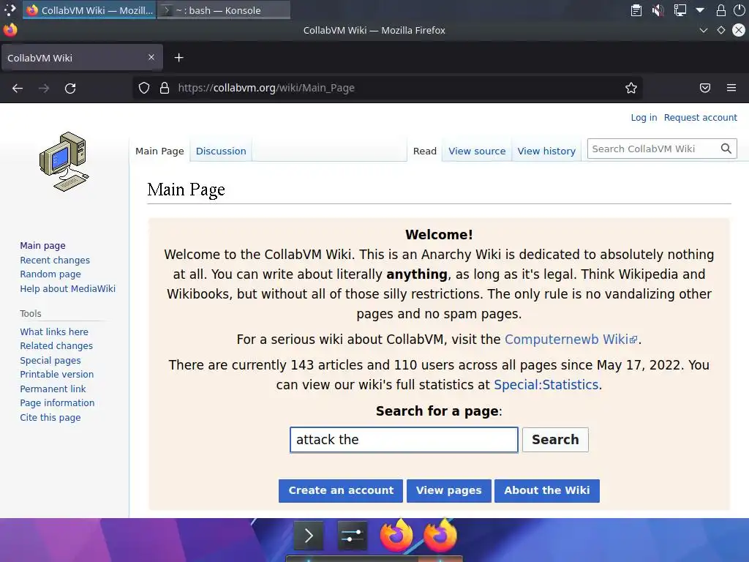749x562 pixels.
Task: Open System Settings sliders icon in dock
Action: tap(352, 536)
